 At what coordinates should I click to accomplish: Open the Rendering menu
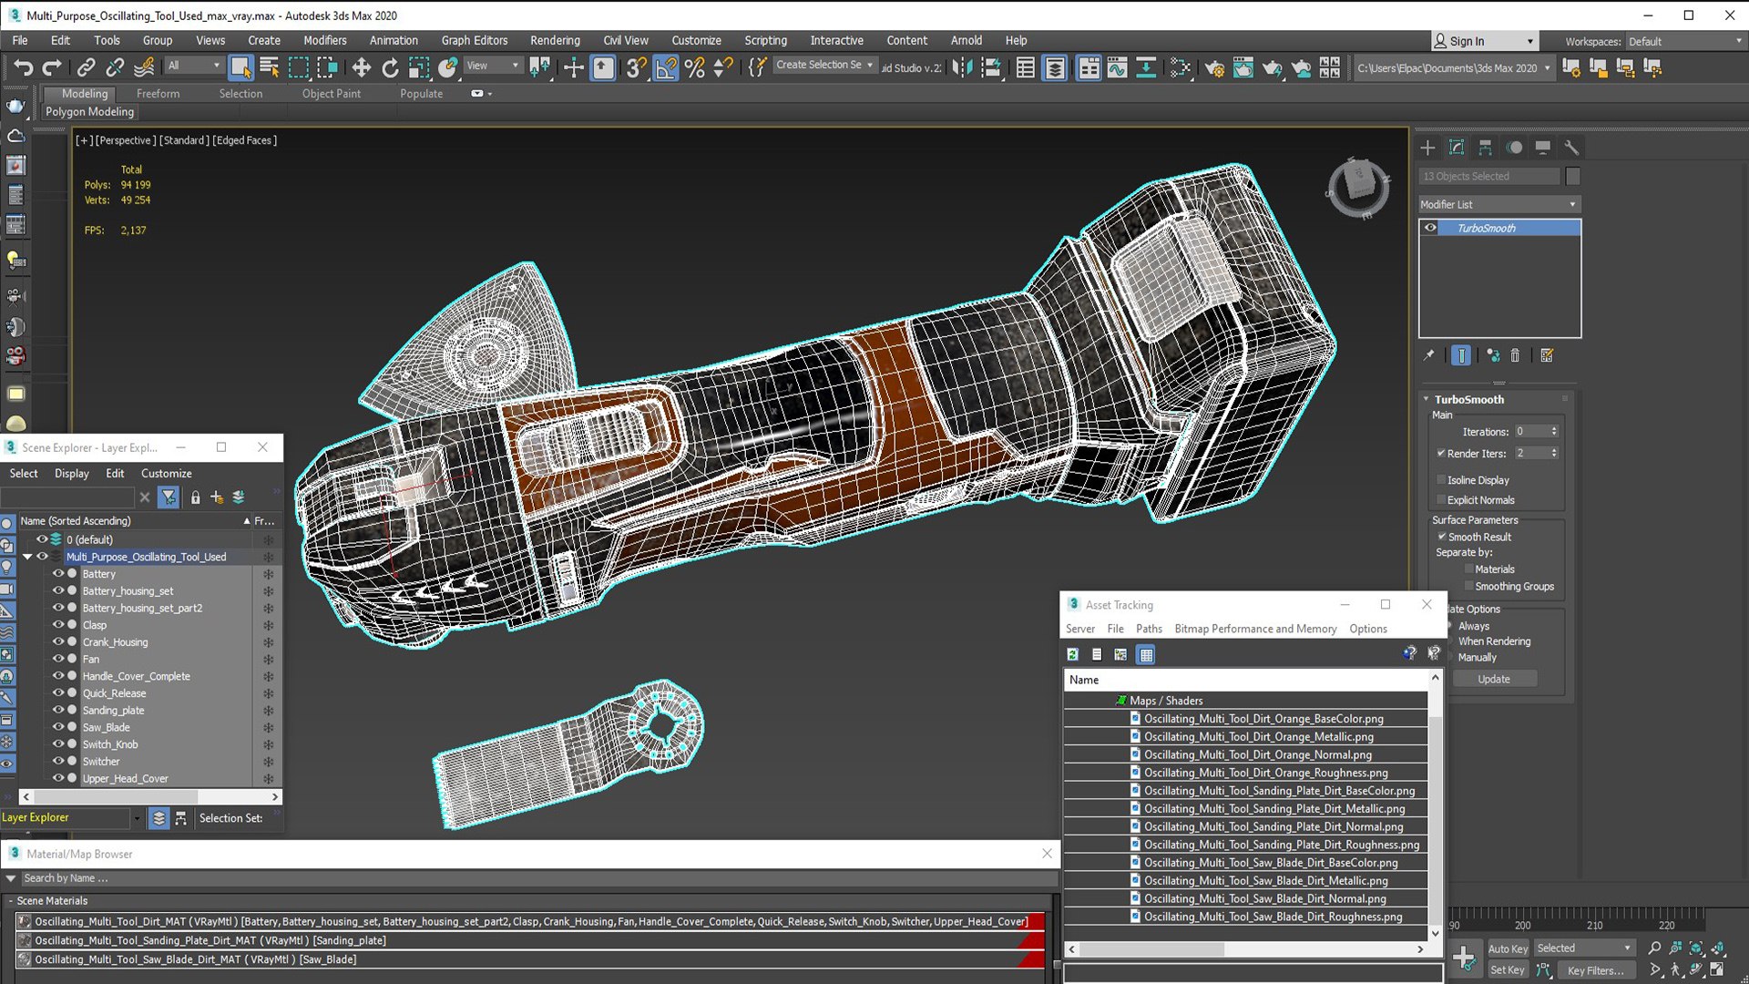click(555, 40)
